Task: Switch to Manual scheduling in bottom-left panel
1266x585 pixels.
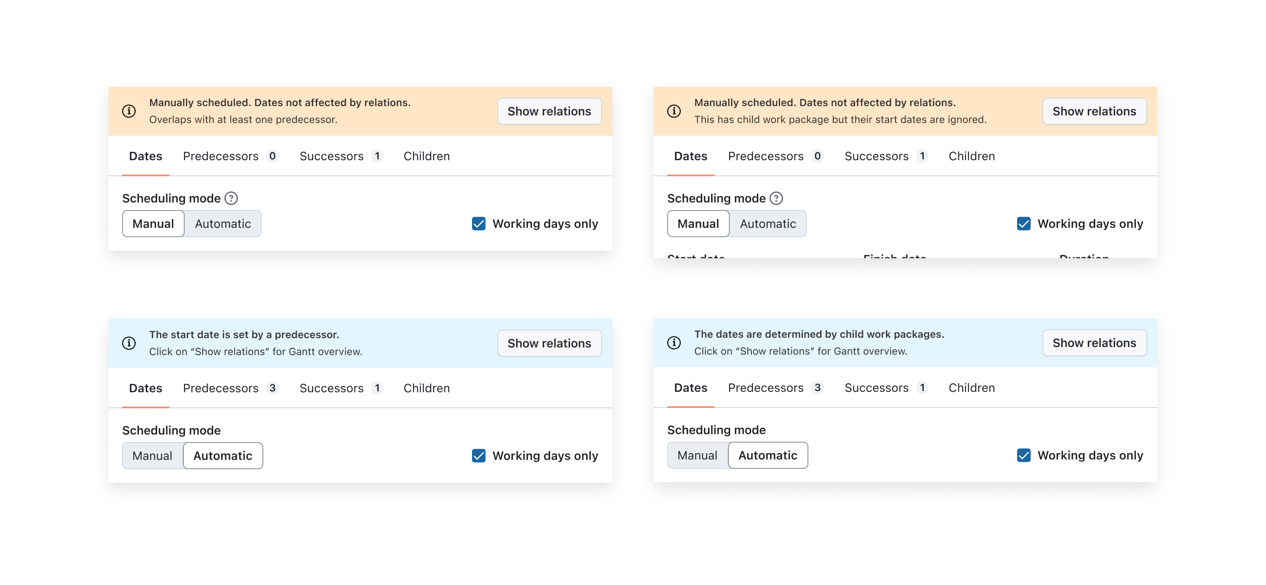Action: pyautogui.click(x=153, y=456)
